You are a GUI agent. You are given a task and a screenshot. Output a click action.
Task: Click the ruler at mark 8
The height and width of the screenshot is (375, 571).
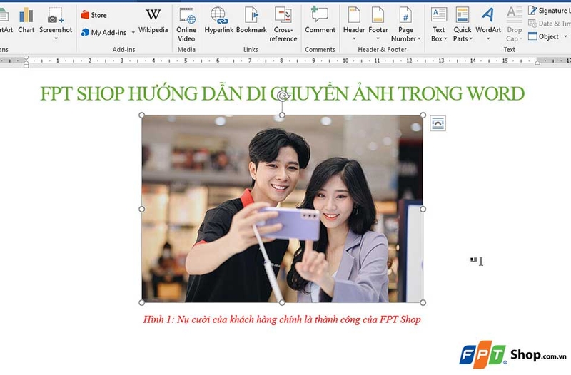click(x=281, y=61)
